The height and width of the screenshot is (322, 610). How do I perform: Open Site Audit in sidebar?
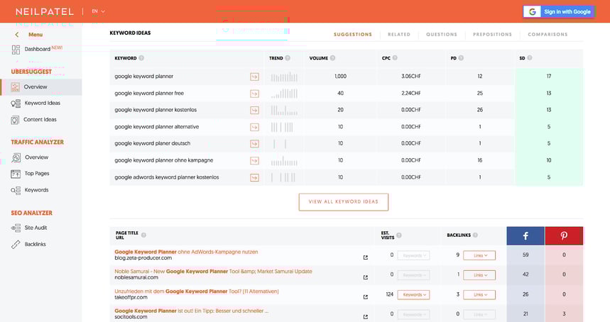pyautogui.click(x=29, y=228)
